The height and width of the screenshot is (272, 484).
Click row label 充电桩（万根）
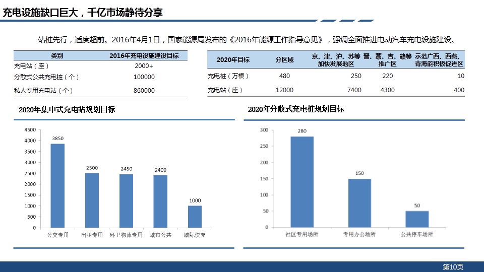(x=228, y=76)
